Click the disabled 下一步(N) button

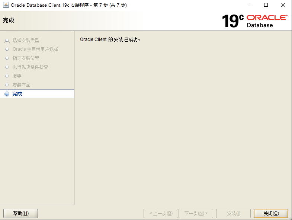pyautogui.click(x=196, y=213)
